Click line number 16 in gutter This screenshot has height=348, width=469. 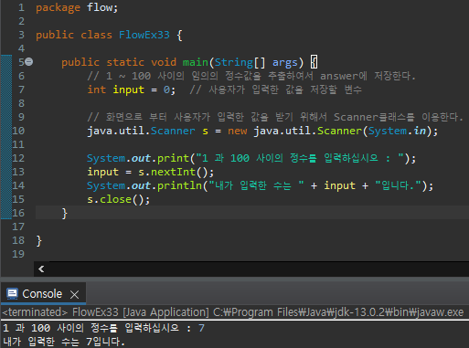pyautogui.click(x=18, y=213)
